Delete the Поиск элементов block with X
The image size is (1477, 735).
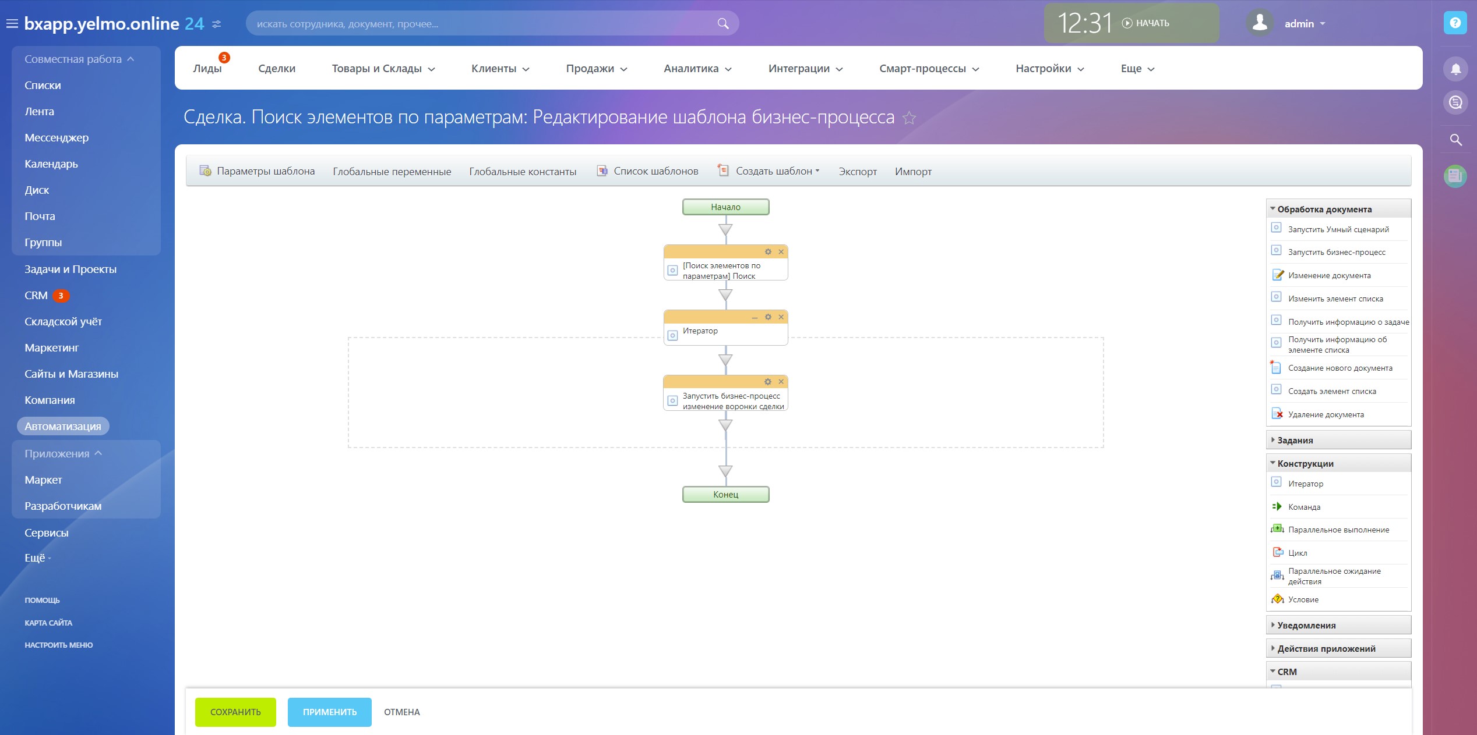click(x=781, y=252)
